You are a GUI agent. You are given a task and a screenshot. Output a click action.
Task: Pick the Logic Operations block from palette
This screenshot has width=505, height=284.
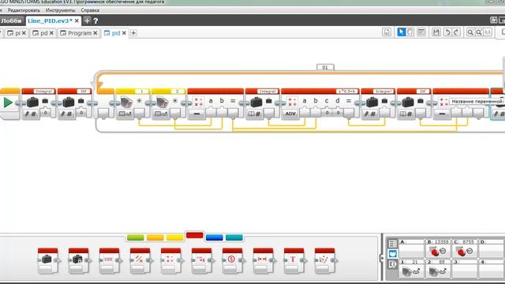tap(140, 260)
